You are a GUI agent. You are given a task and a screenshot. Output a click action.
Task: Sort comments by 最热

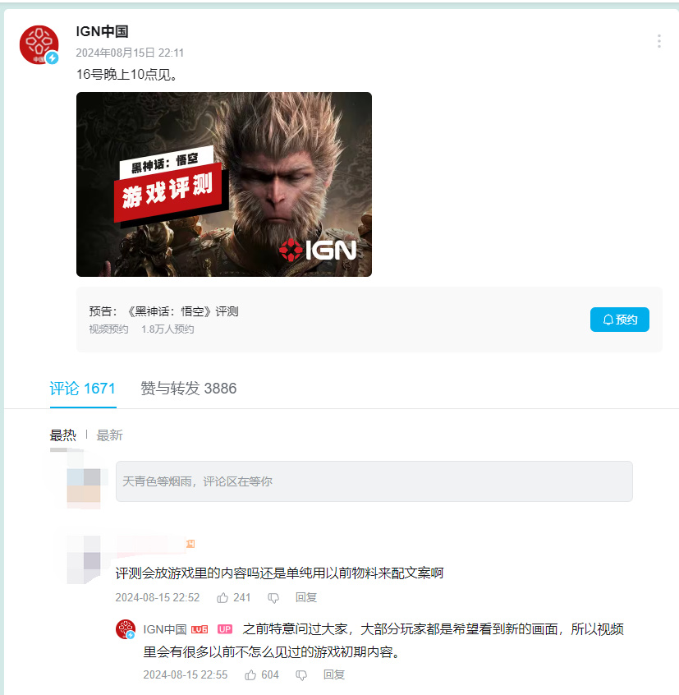[63, 435]
